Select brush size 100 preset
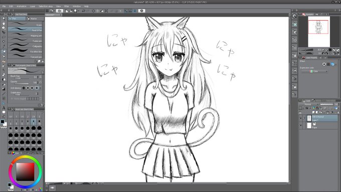The height and width of the screenshot is (192, 341). click(x=39, y=136)
